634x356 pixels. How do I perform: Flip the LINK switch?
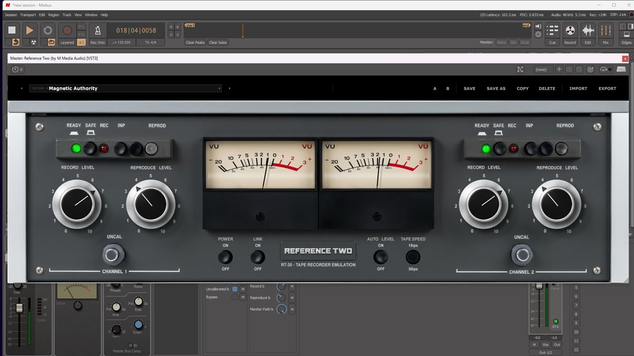[x=258, y=257]
